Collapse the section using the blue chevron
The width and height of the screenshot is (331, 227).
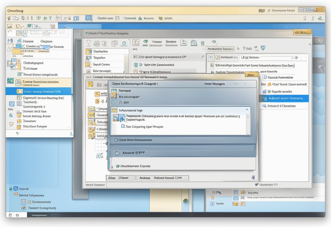(247, 109)
